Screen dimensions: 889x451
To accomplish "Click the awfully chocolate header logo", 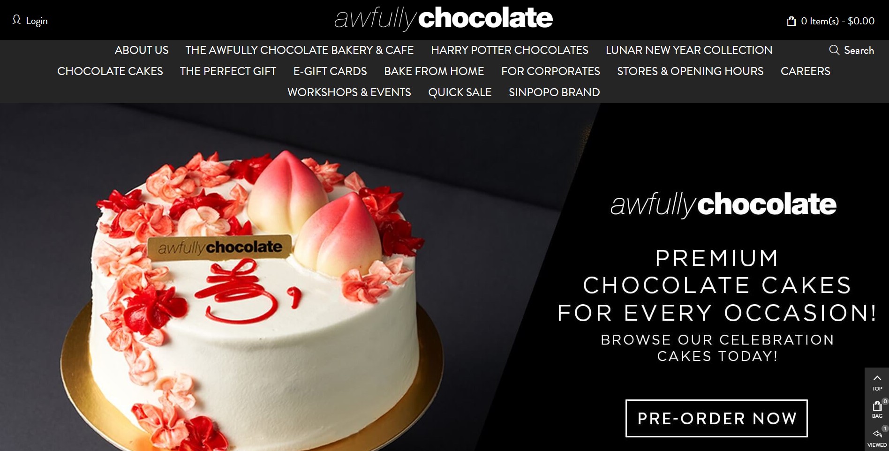I will (444, 19).
